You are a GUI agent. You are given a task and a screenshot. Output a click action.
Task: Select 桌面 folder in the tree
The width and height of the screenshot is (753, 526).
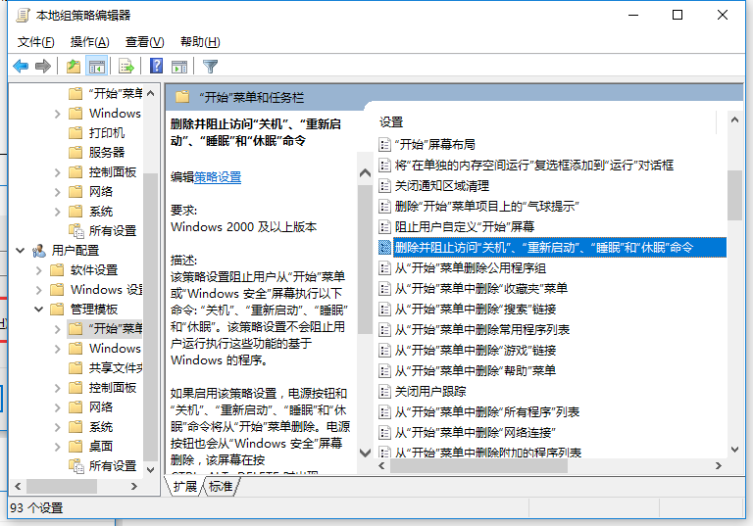pyautogui.click(x=101, y=447)
